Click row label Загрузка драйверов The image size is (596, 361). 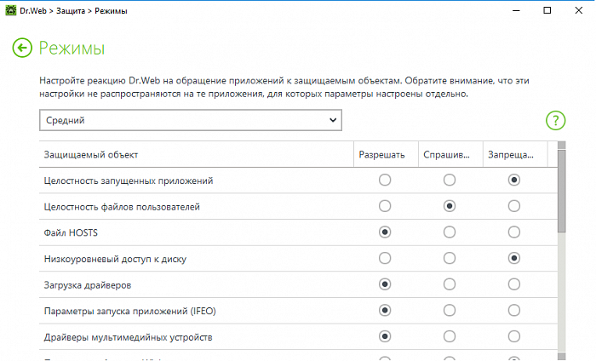88,285
